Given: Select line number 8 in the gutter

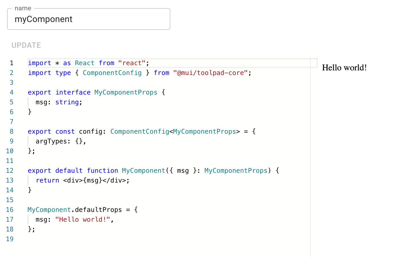Looking at the screenshot, I should click(11, 131).
